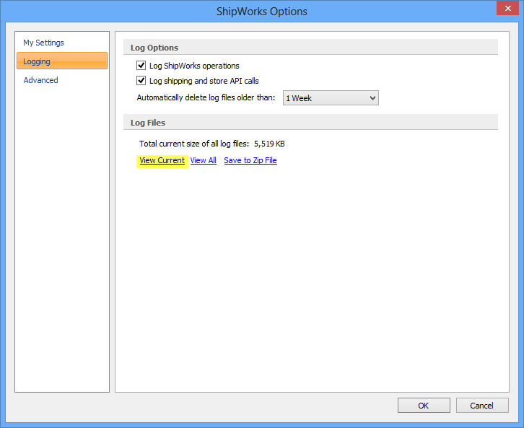This screenshot has width=524, height=428.
Task: Click the 'Automatically delete log files older than' label
Action: pyautogui.click(x=206, y=97)
